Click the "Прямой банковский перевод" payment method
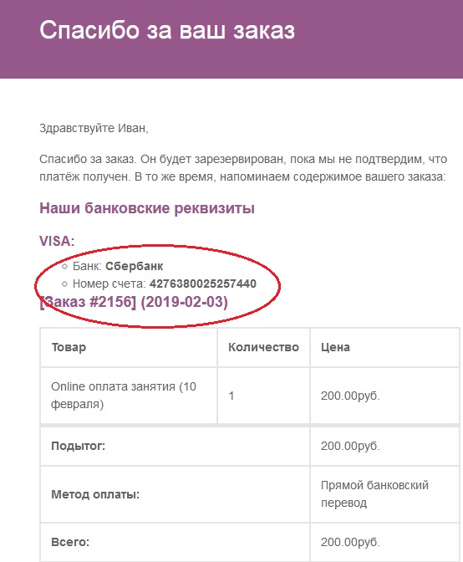 (x=374, y=494)
